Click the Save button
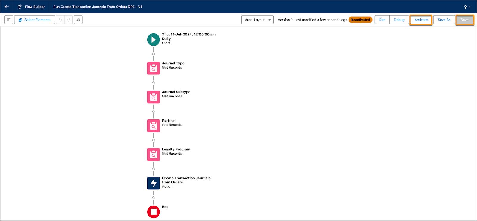Image resolution: width=477 pixels, height=221 pixels. tap(464, 20)
